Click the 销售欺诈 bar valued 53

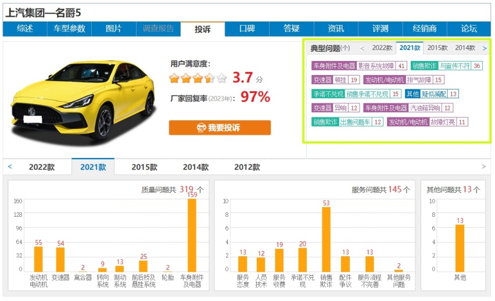(326, 239)
